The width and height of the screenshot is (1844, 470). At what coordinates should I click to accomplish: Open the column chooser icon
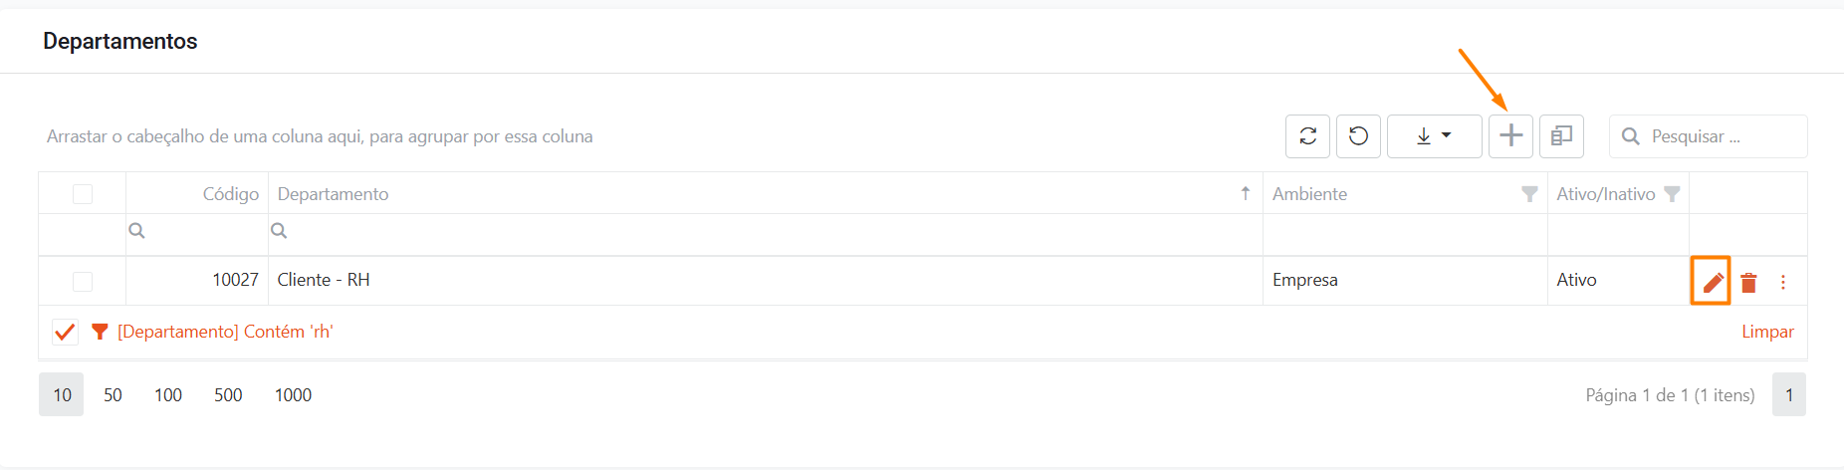1561,136
